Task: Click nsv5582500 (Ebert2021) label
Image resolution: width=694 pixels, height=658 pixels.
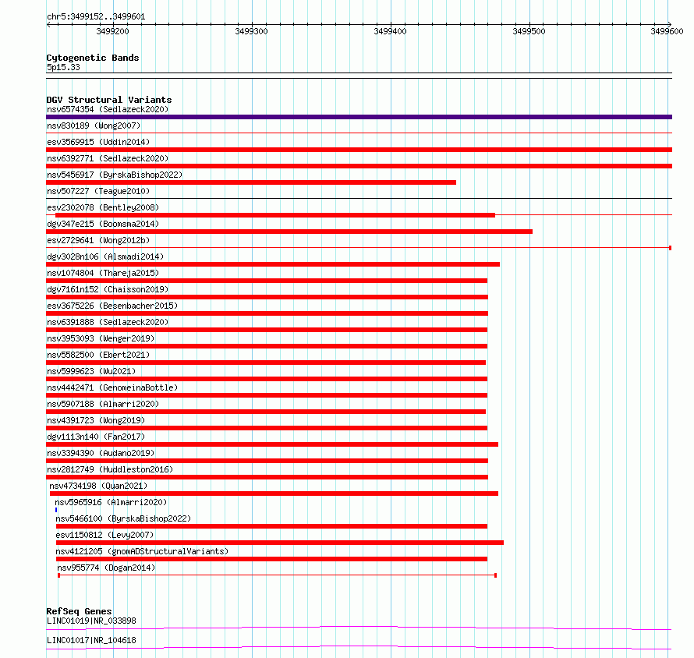Action: [x=98, y=355]
